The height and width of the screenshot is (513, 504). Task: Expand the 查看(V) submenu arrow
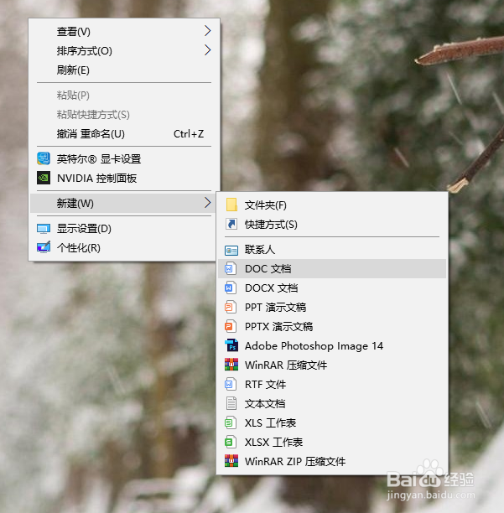coord(207,31)
